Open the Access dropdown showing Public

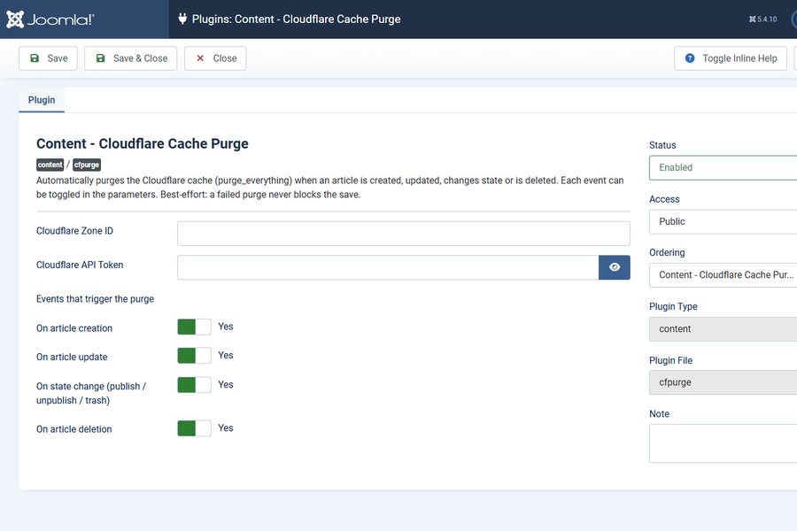coord(723,221)
